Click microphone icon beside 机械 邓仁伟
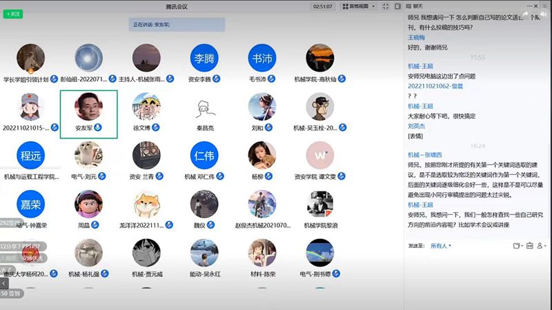552x310 pixels. tap(220, 176)
